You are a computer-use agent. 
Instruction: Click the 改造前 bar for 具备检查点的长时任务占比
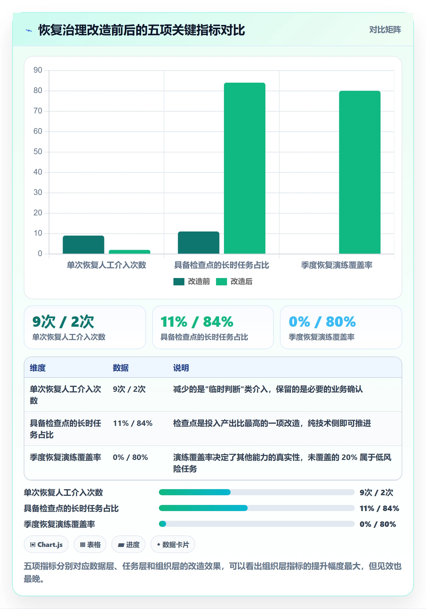coord(198,242)
